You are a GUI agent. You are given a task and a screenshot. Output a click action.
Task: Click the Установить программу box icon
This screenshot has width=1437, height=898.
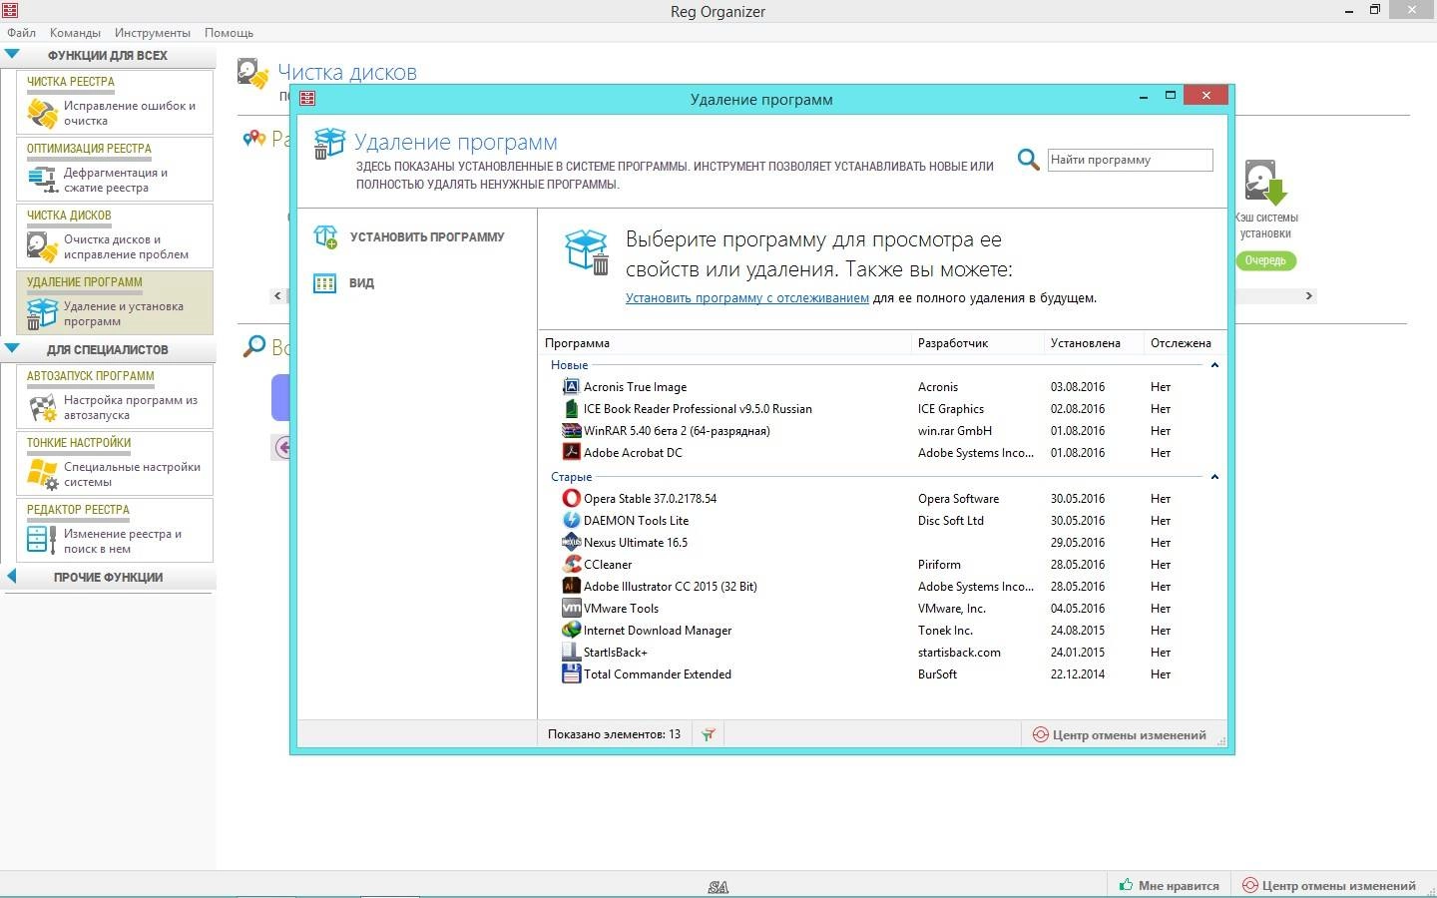[x=325, y=236]
